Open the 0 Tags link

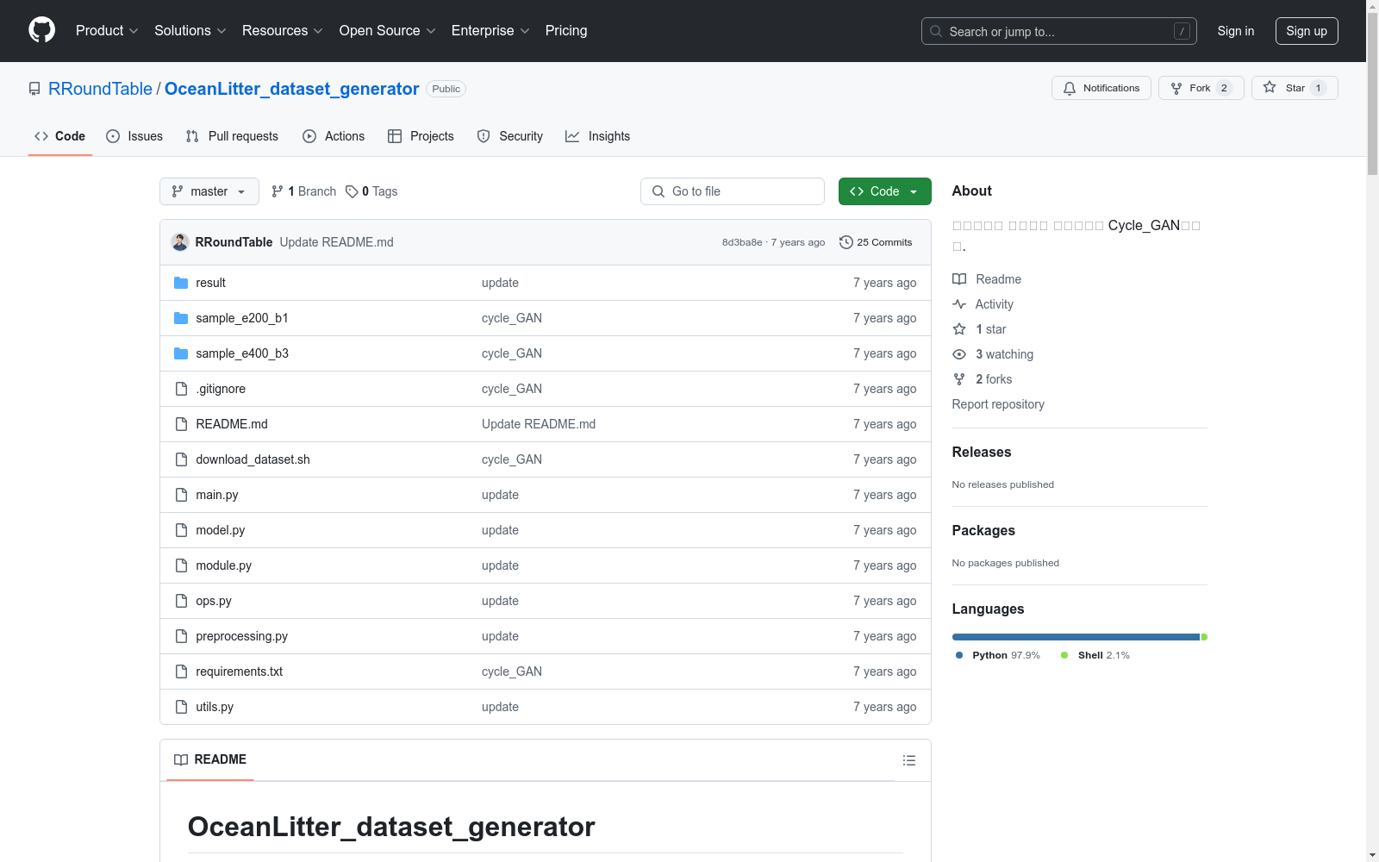(x=371, y=191)
